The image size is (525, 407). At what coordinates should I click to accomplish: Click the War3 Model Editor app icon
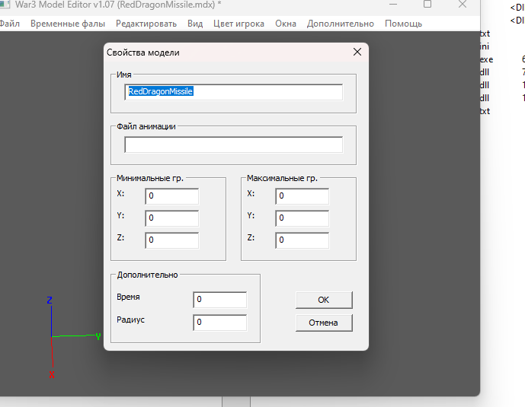[5, 5]
